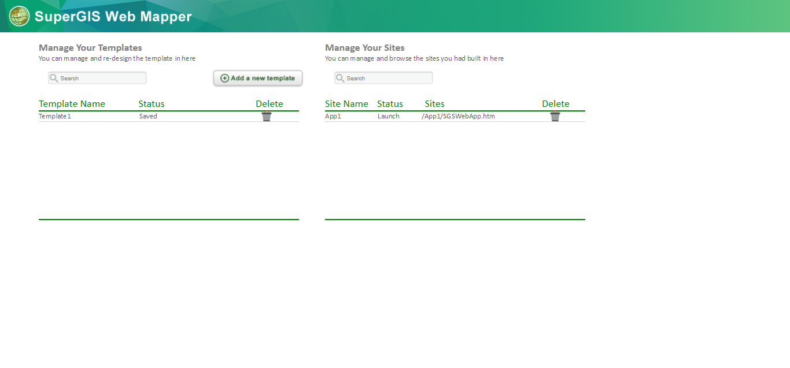Click the Delete header in sites table
The image size is (790, 368).
click(x=555, y=104)
